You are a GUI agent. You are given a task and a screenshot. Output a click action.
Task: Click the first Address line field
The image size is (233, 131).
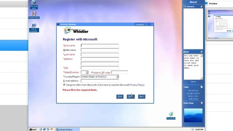[100, 59]
